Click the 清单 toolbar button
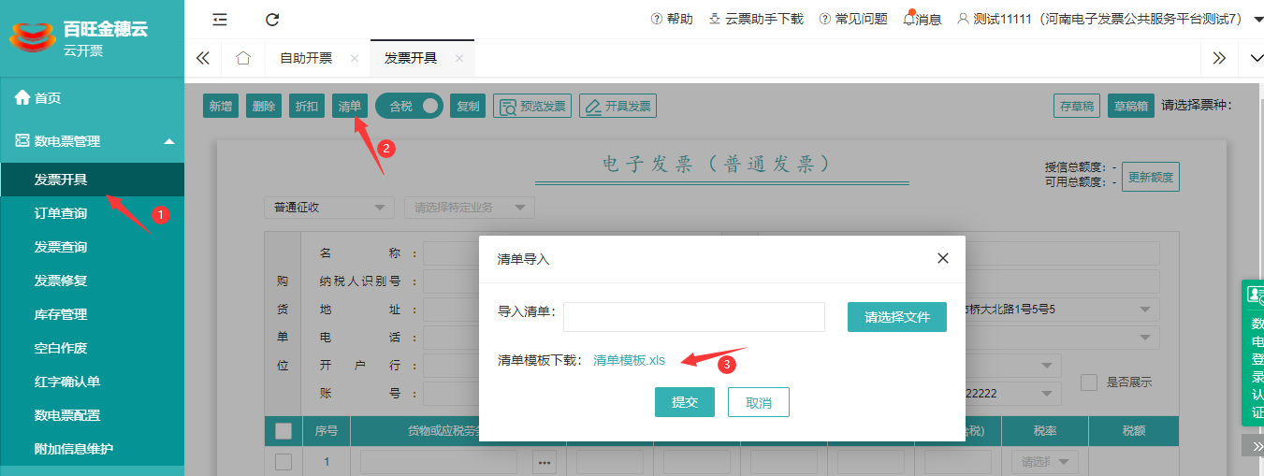The width and height of the screenshot is (1264, 476). 350,107
